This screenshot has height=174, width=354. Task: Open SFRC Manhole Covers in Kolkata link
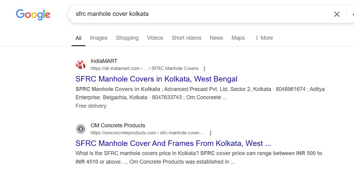tap(156, 79)
